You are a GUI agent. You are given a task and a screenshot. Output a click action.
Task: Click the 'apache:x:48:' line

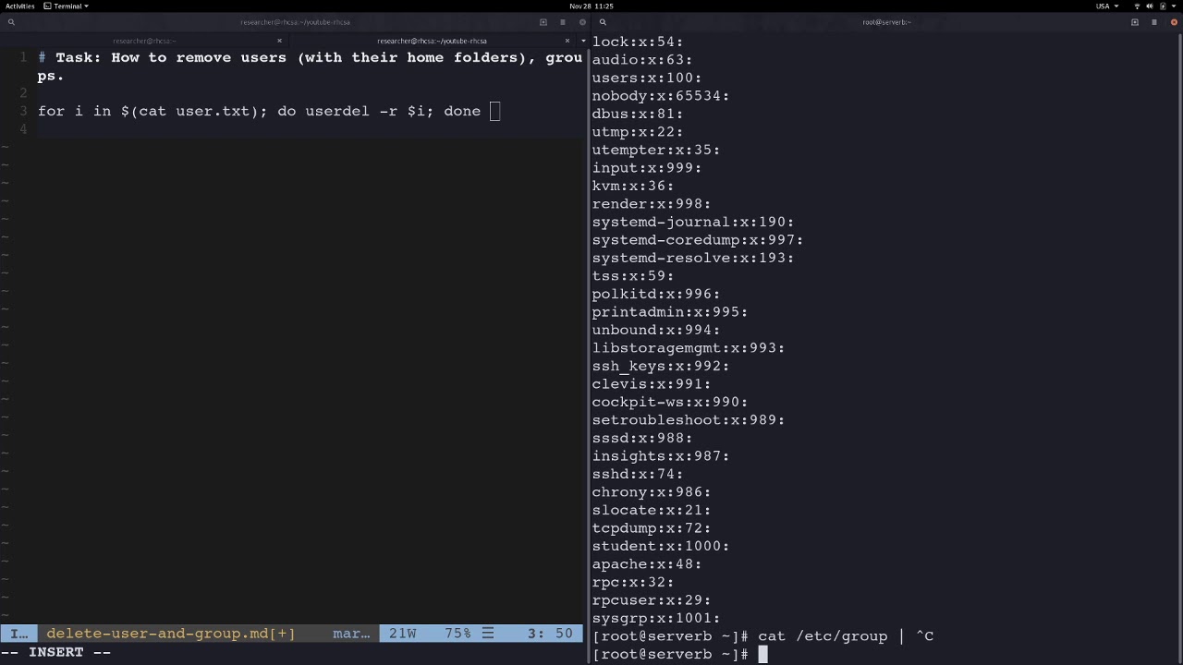point(647,564)
